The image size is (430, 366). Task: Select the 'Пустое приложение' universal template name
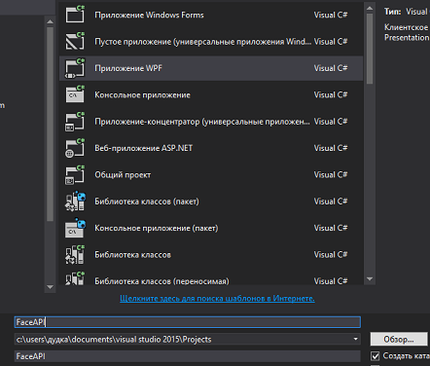(202, 42)
